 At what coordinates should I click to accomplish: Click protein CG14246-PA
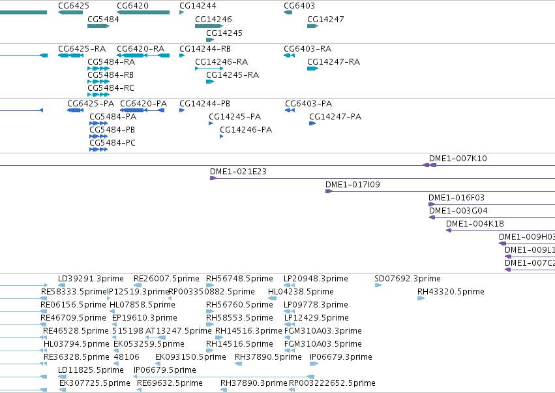tap(246, 130)
